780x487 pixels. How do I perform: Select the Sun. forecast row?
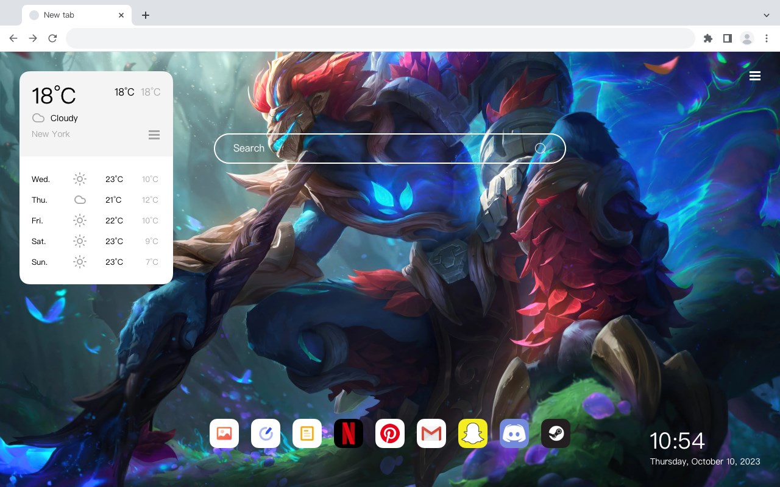tap(96, 262)
